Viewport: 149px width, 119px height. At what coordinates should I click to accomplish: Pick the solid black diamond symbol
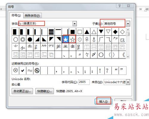(115, 32)
